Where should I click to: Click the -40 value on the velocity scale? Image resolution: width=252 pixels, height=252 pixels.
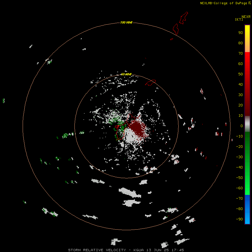click(239, 167)
